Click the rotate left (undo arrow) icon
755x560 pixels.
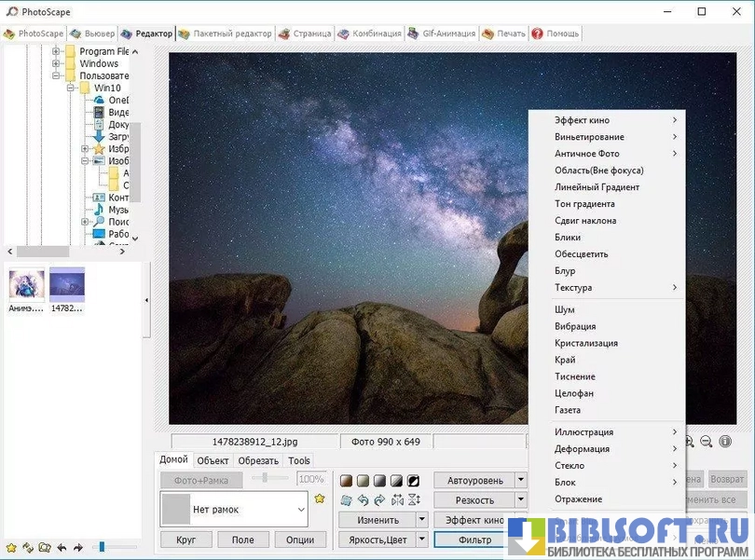363,500
